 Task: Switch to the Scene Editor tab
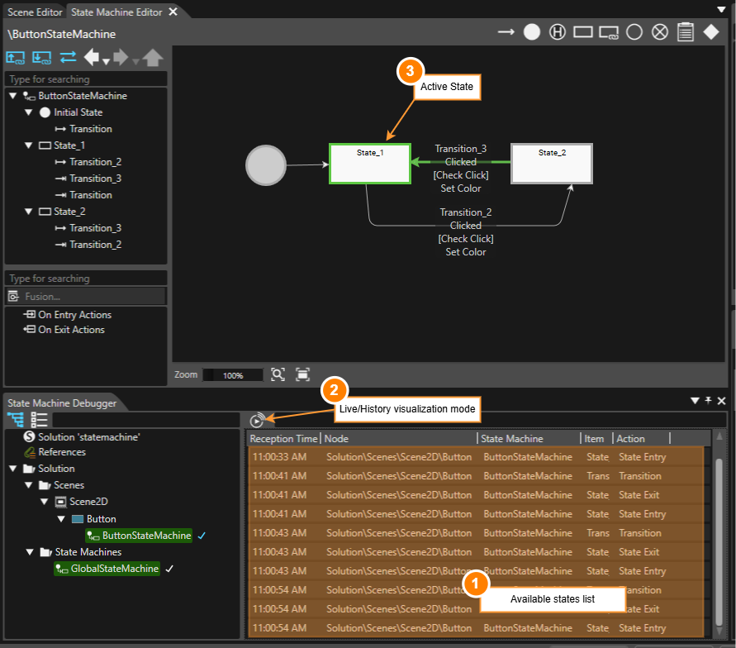click(35, 12)
